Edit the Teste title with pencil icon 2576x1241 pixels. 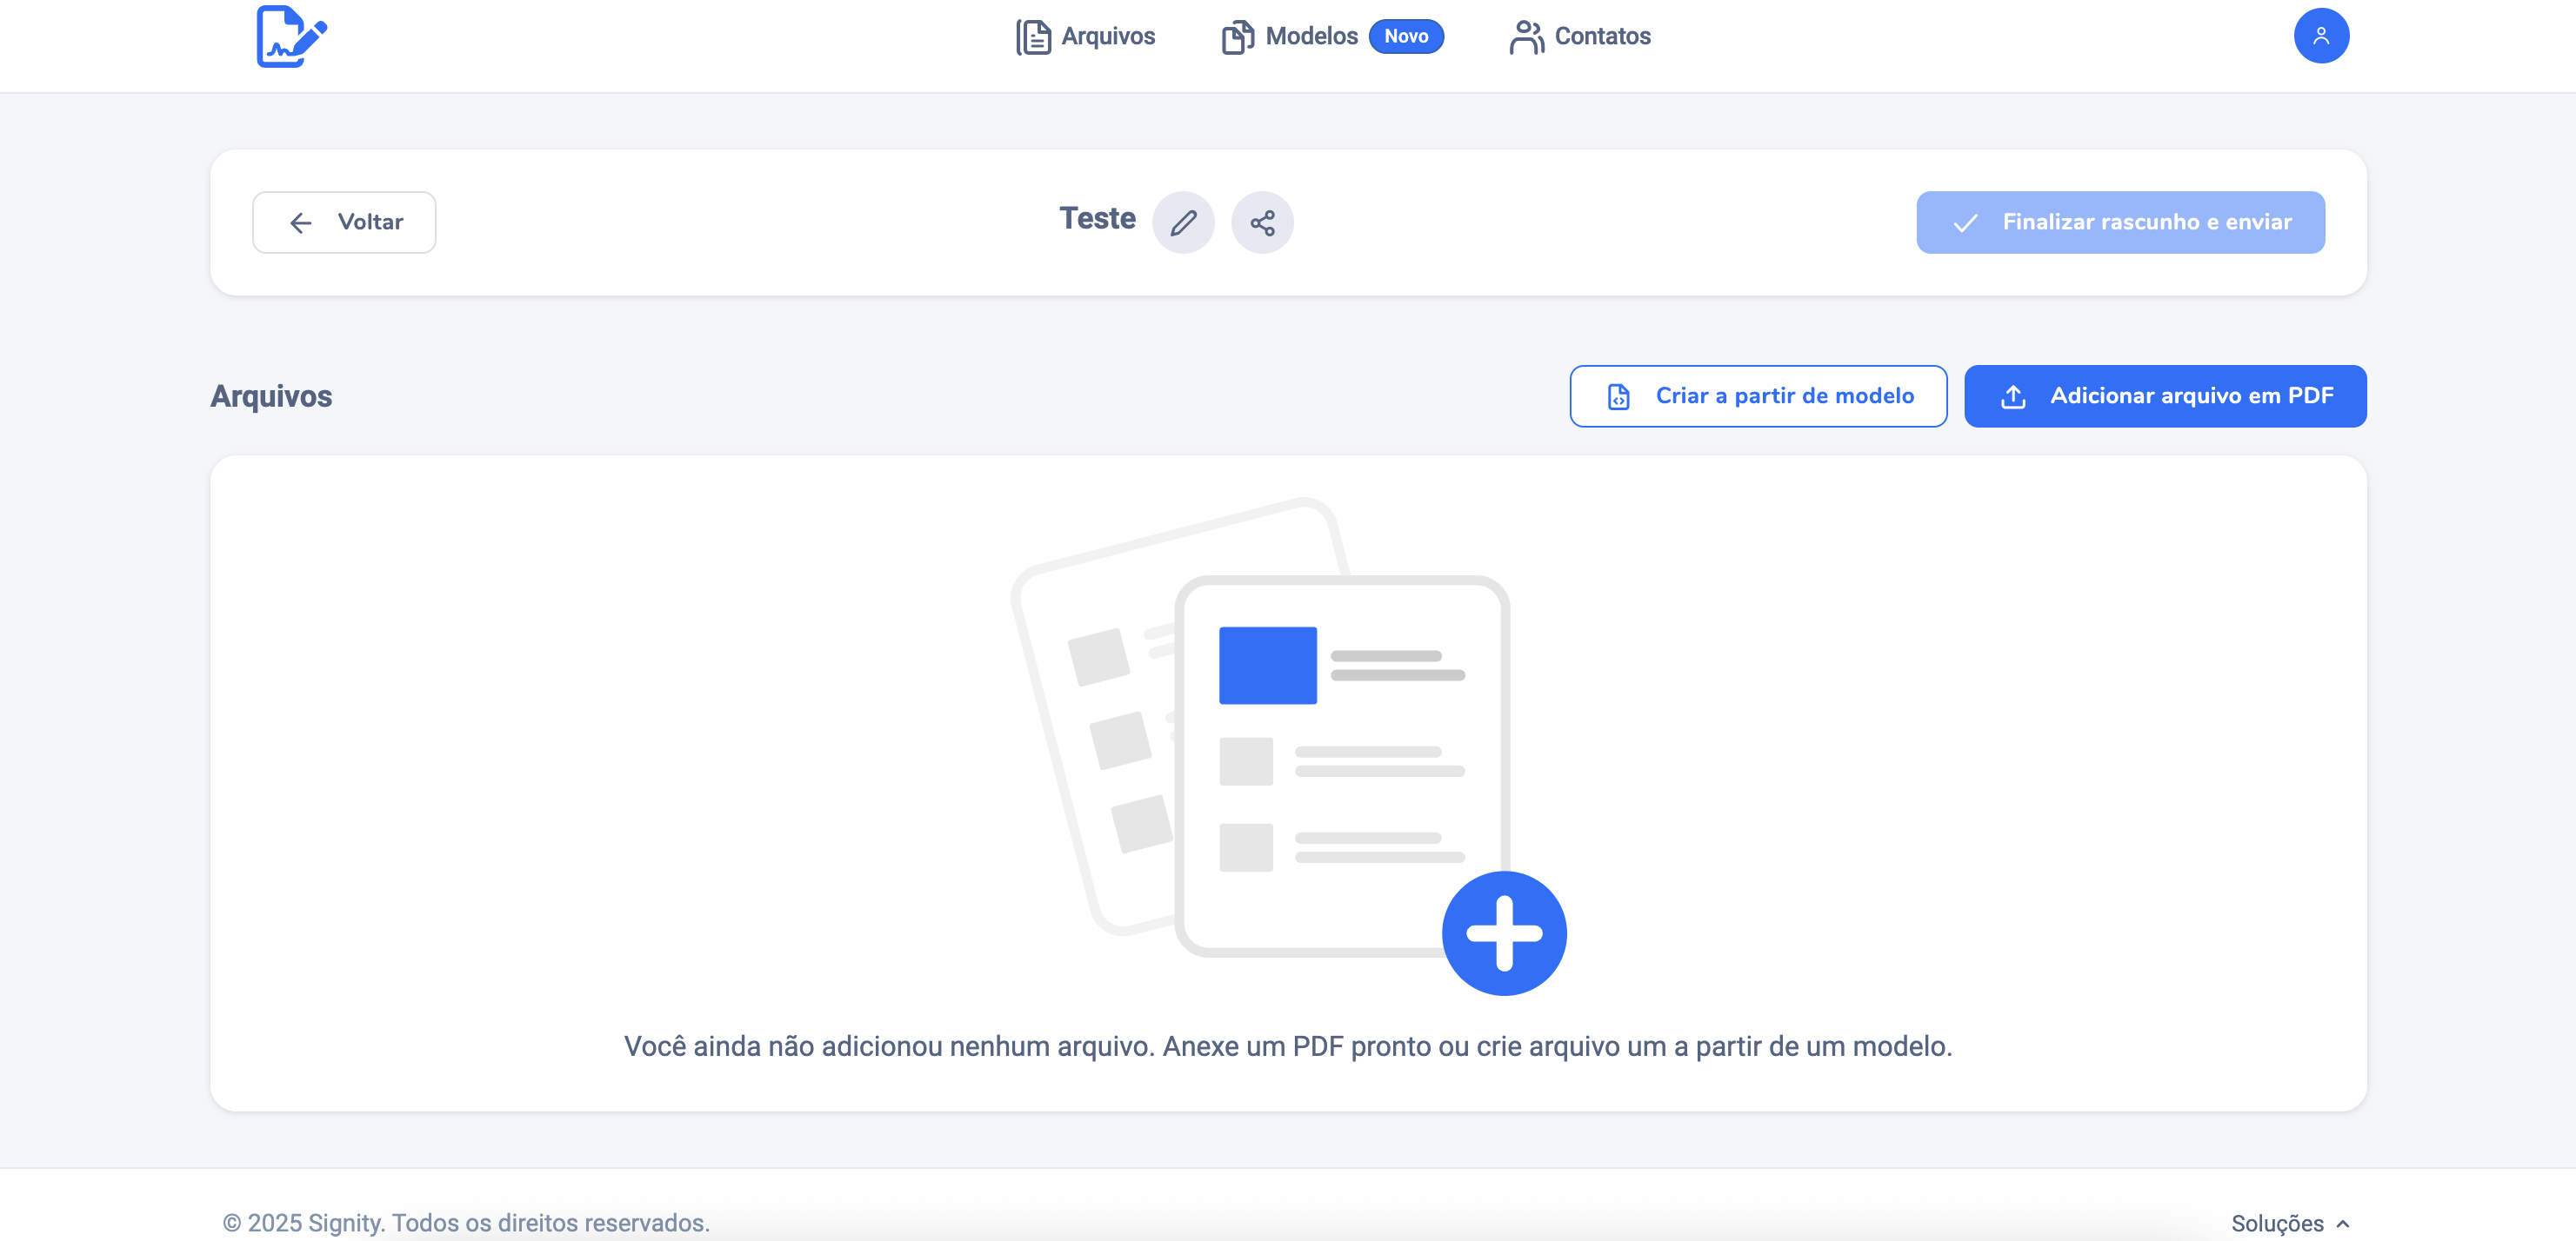(x=1183, y=222)
